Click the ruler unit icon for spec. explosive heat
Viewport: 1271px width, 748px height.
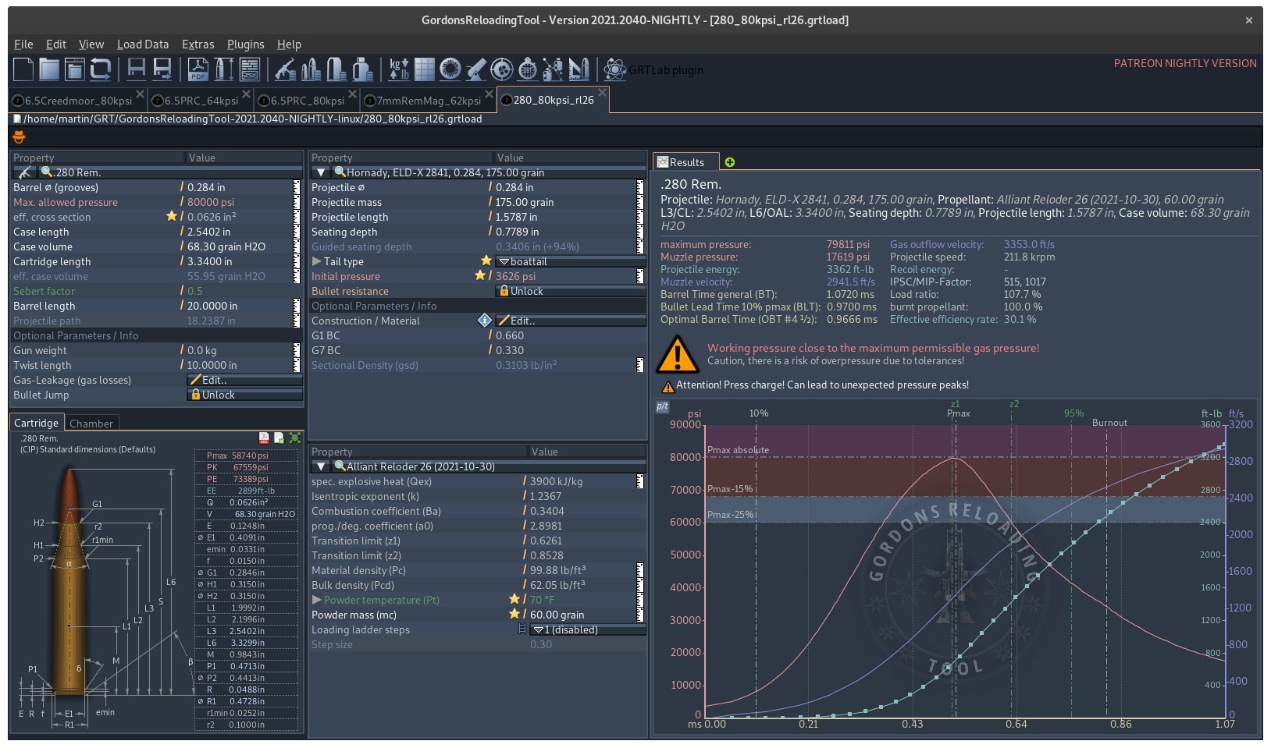(640, 481)
